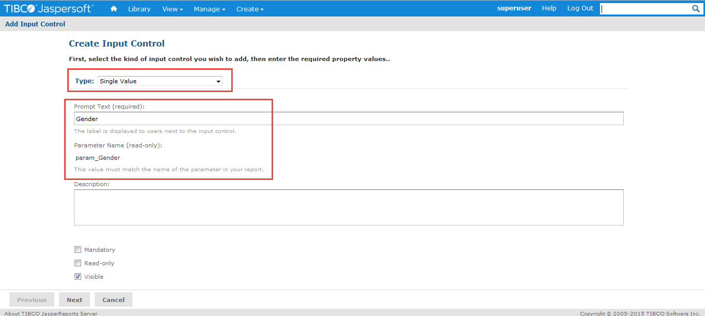Viewport: 705px width, 316px height.
Task: Expand the Manage menu
Action: pos(209,8)
